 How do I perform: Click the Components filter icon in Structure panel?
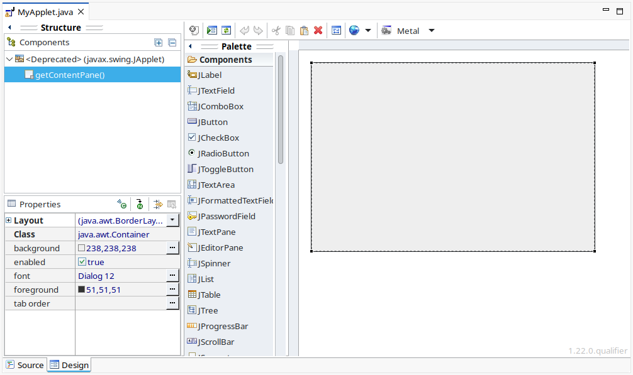11,42
